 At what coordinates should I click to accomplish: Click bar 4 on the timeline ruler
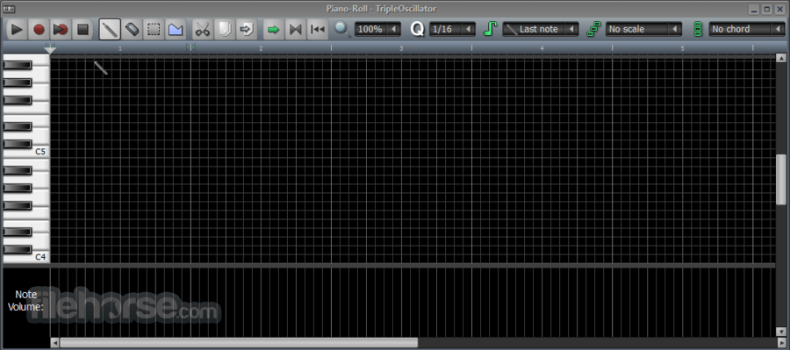point(542,48)
